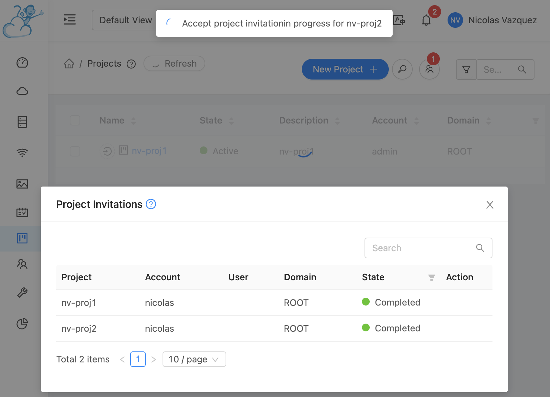Open the Network wifi sidebar icon
This screenshot has height=397, width=550.
(x=22, y=152)
